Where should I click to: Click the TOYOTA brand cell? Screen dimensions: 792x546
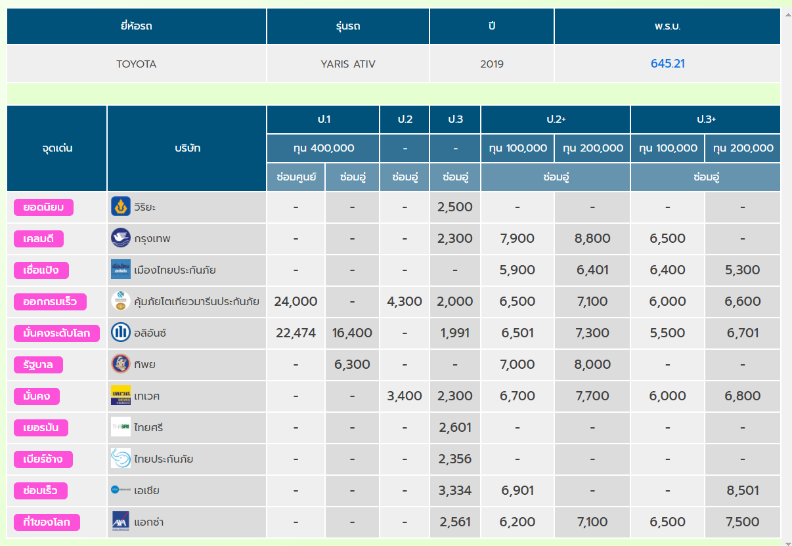click(137, 64)
